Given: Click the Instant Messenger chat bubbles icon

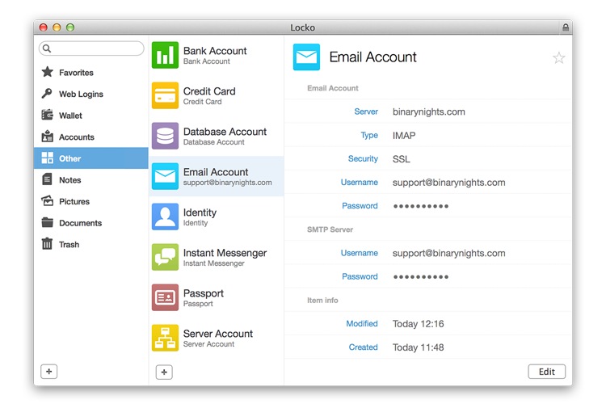Looking at the screenshot, I should [x=165, y=257].
